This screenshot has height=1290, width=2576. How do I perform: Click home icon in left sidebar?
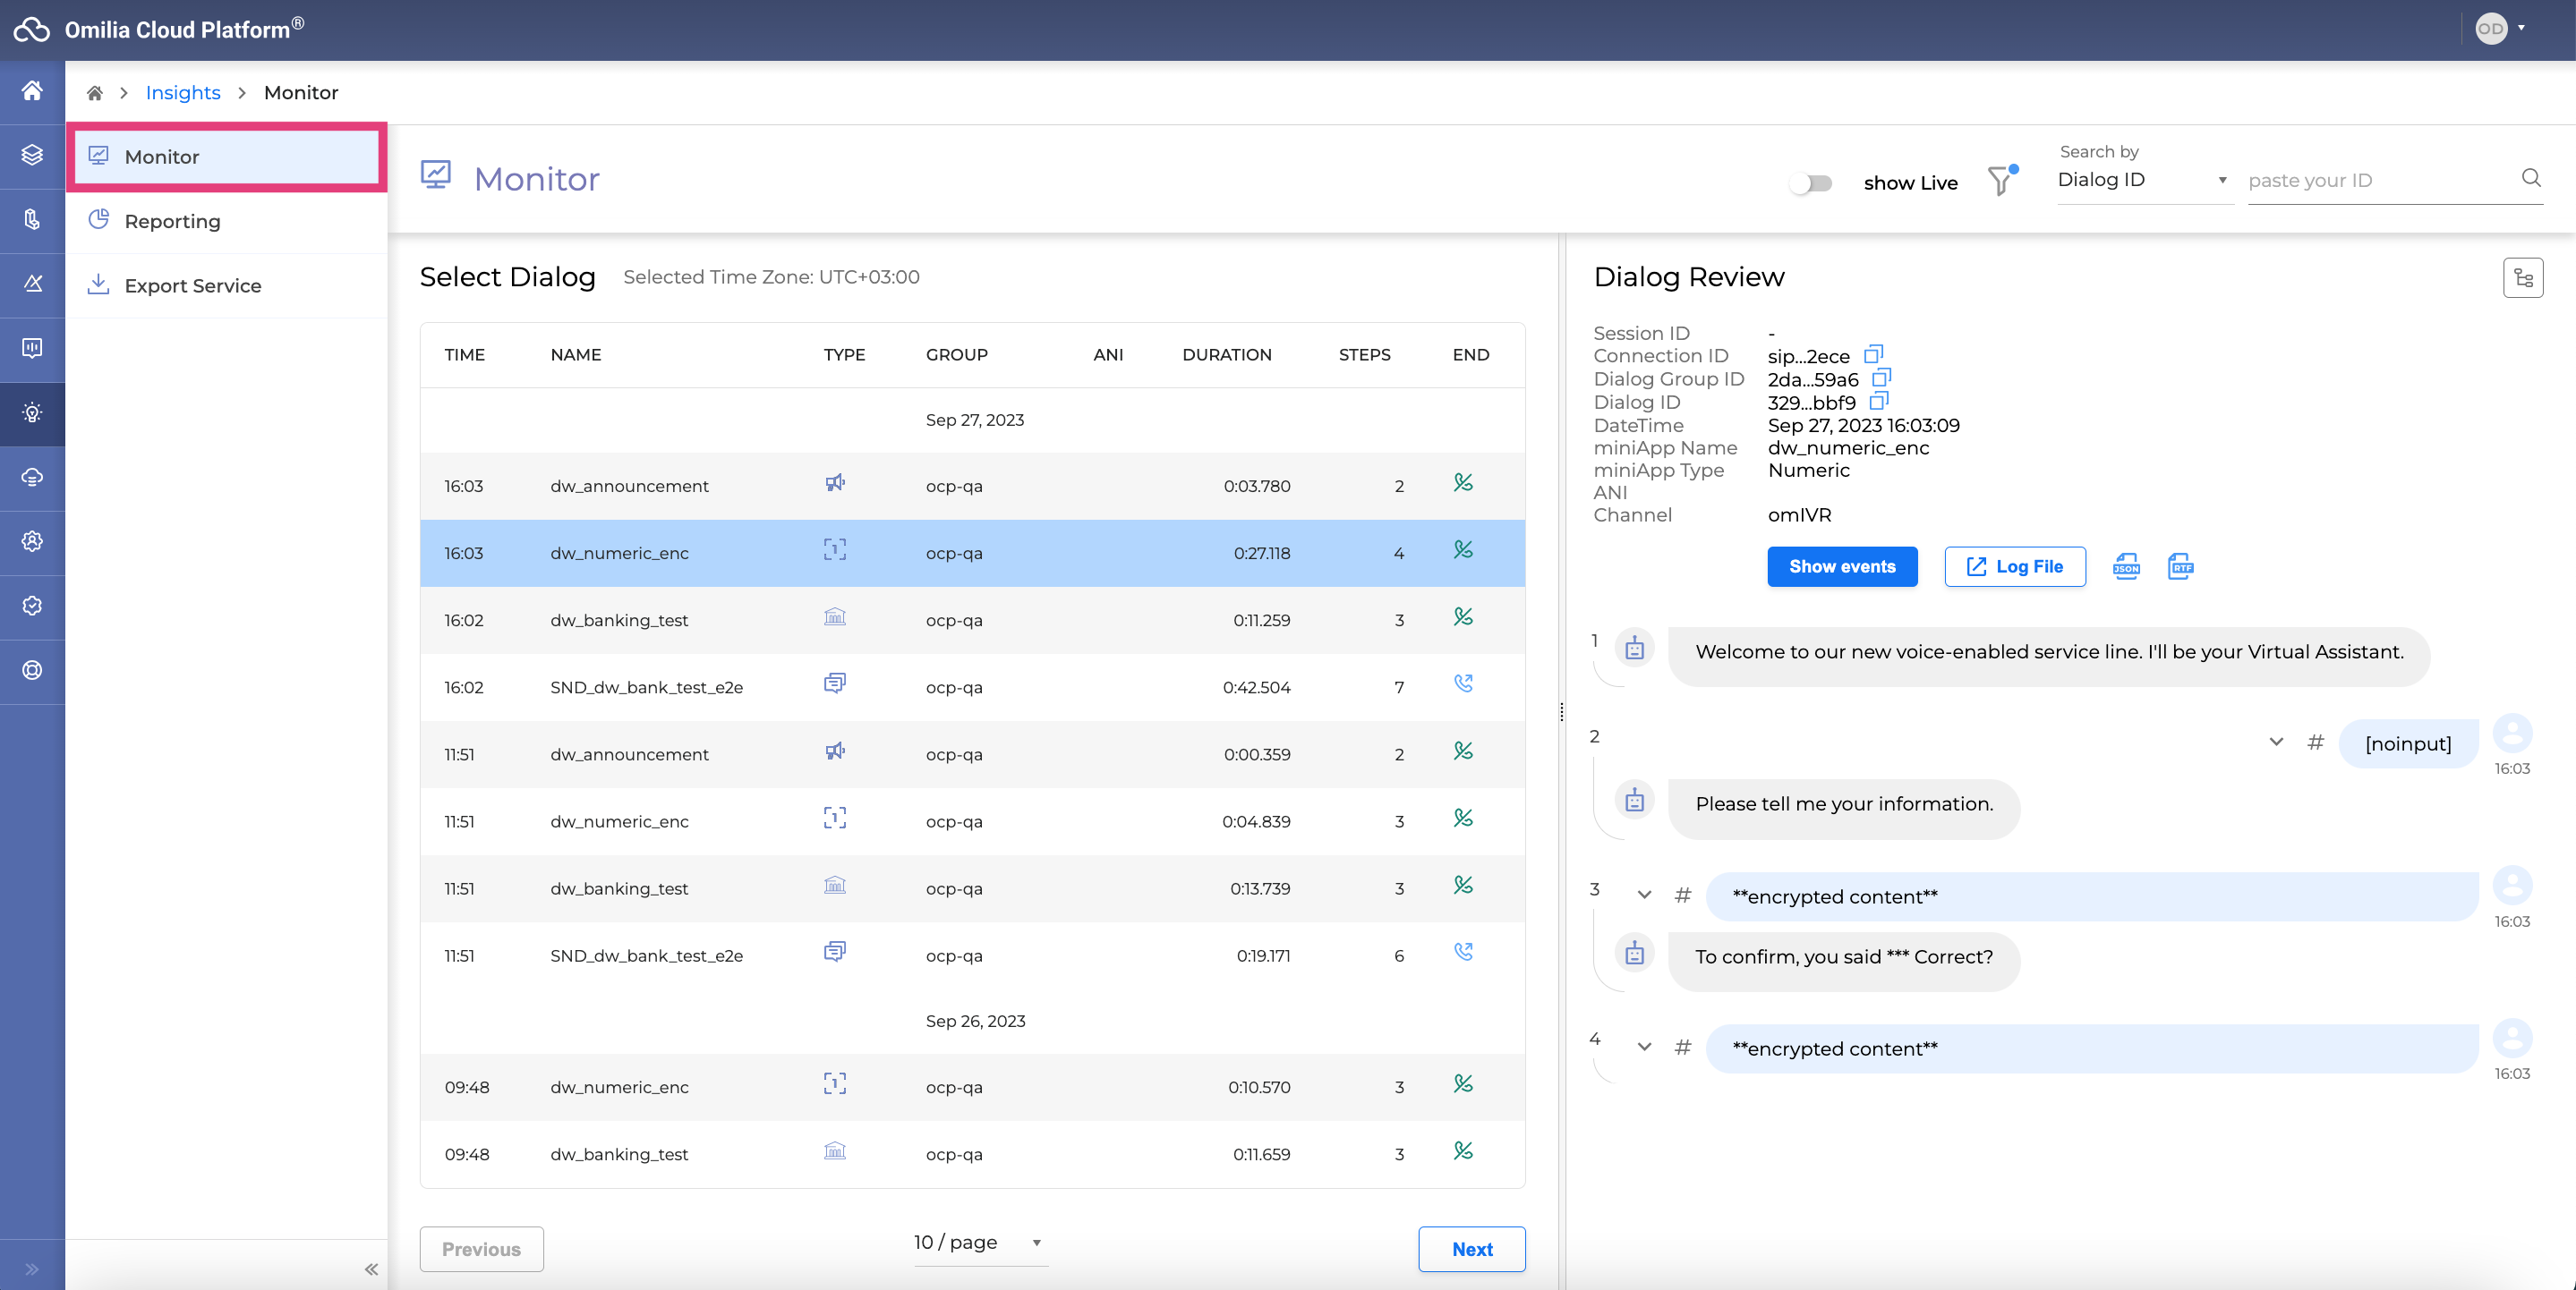32,91
